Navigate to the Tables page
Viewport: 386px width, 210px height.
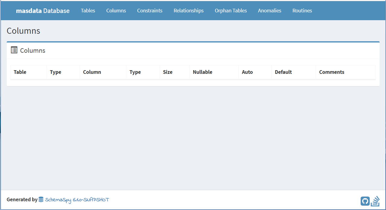click(88, 11)
